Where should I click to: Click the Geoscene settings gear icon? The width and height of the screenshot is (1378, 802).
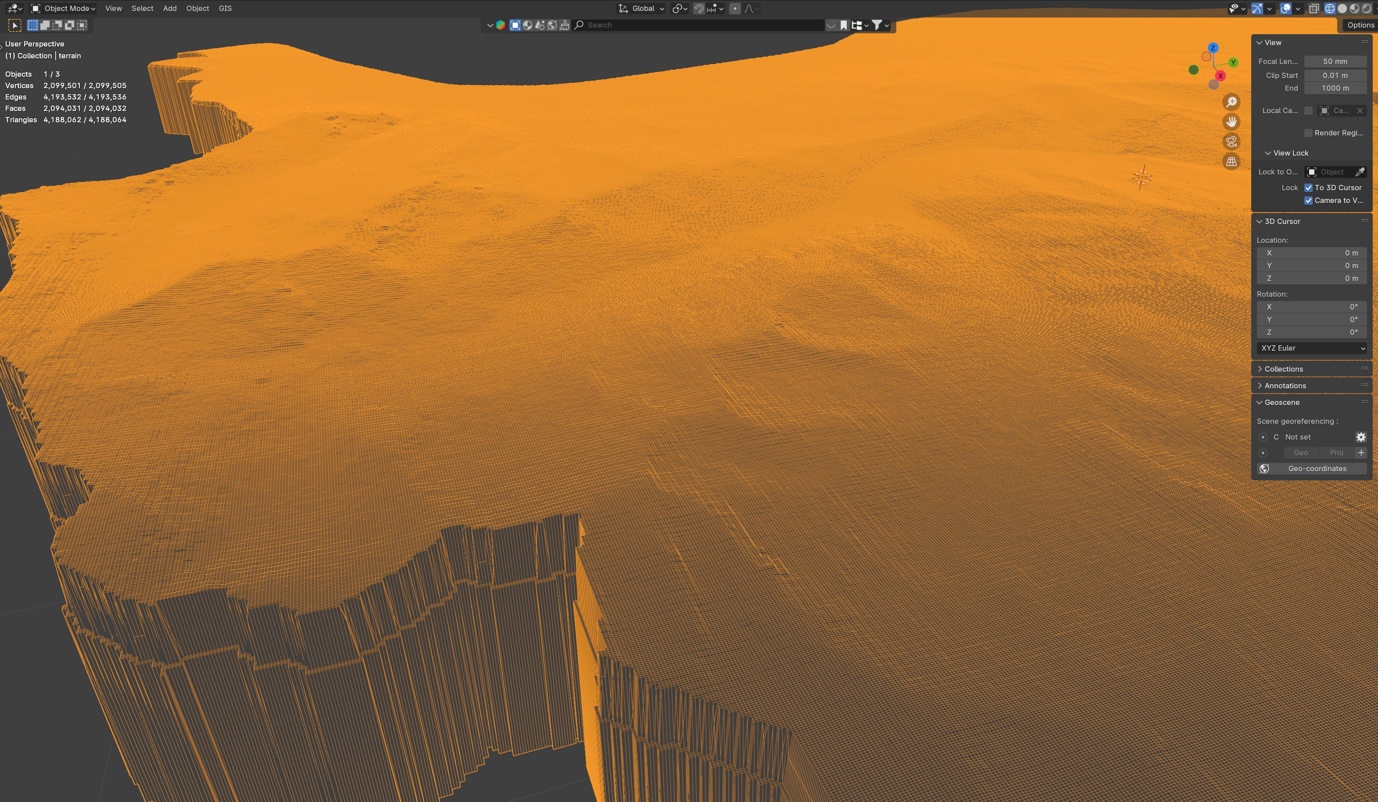[x=1360, y=437]
